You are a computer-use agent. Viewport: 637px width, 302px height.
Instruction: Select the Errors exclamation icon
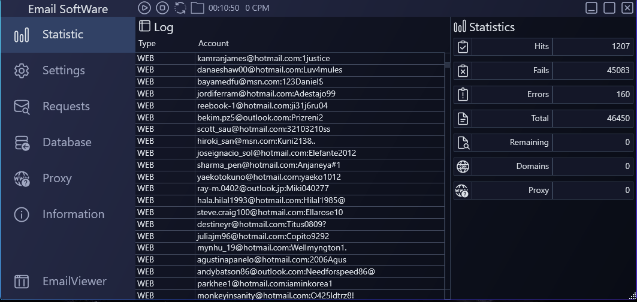[x=463, y=95]
